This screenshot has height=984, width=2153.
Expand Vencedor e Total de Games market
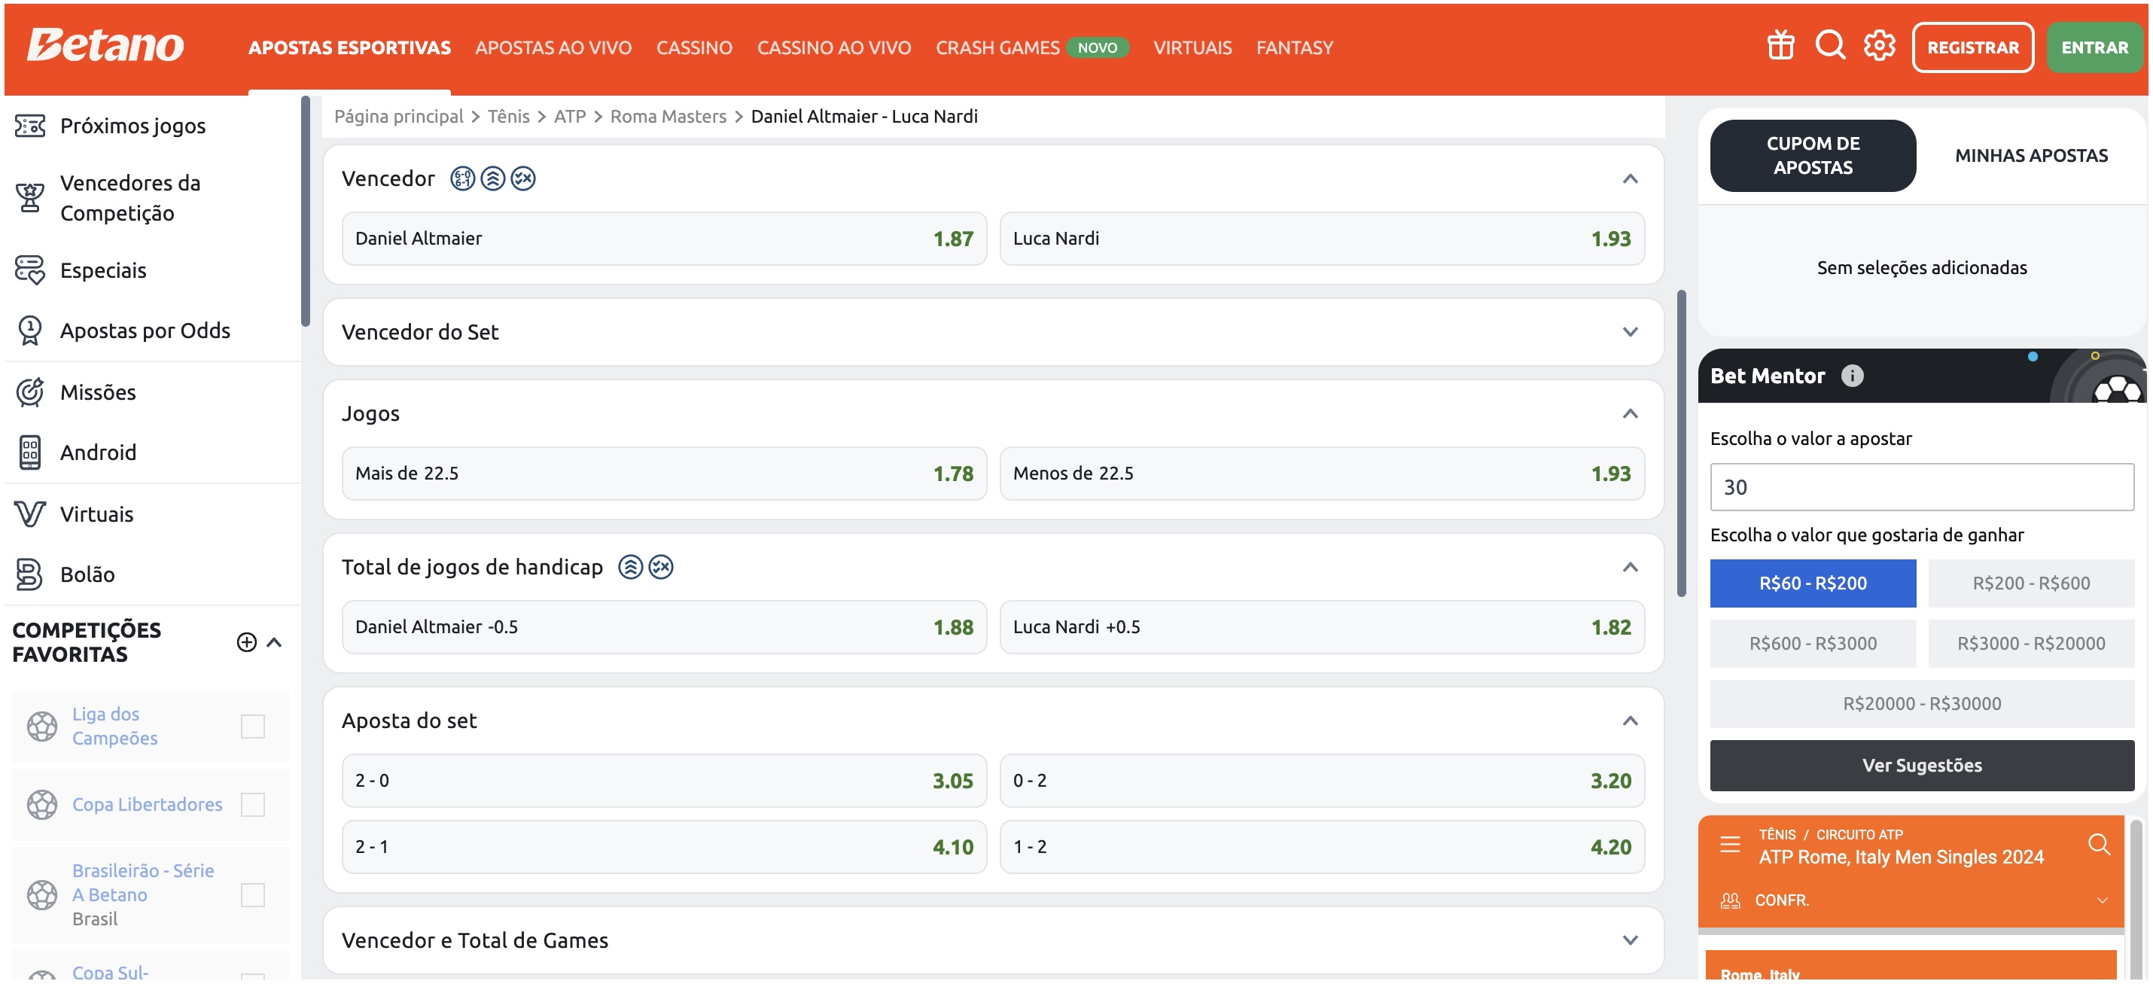1630,940
